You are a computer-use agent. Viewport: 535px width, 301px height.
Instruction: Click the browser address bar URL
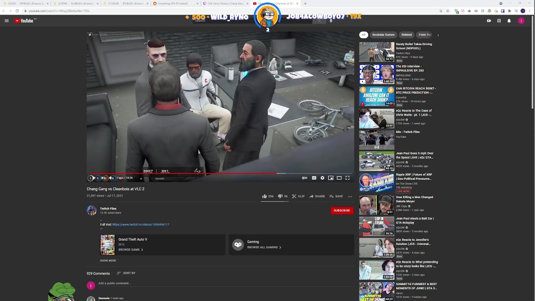pos(59,11)
